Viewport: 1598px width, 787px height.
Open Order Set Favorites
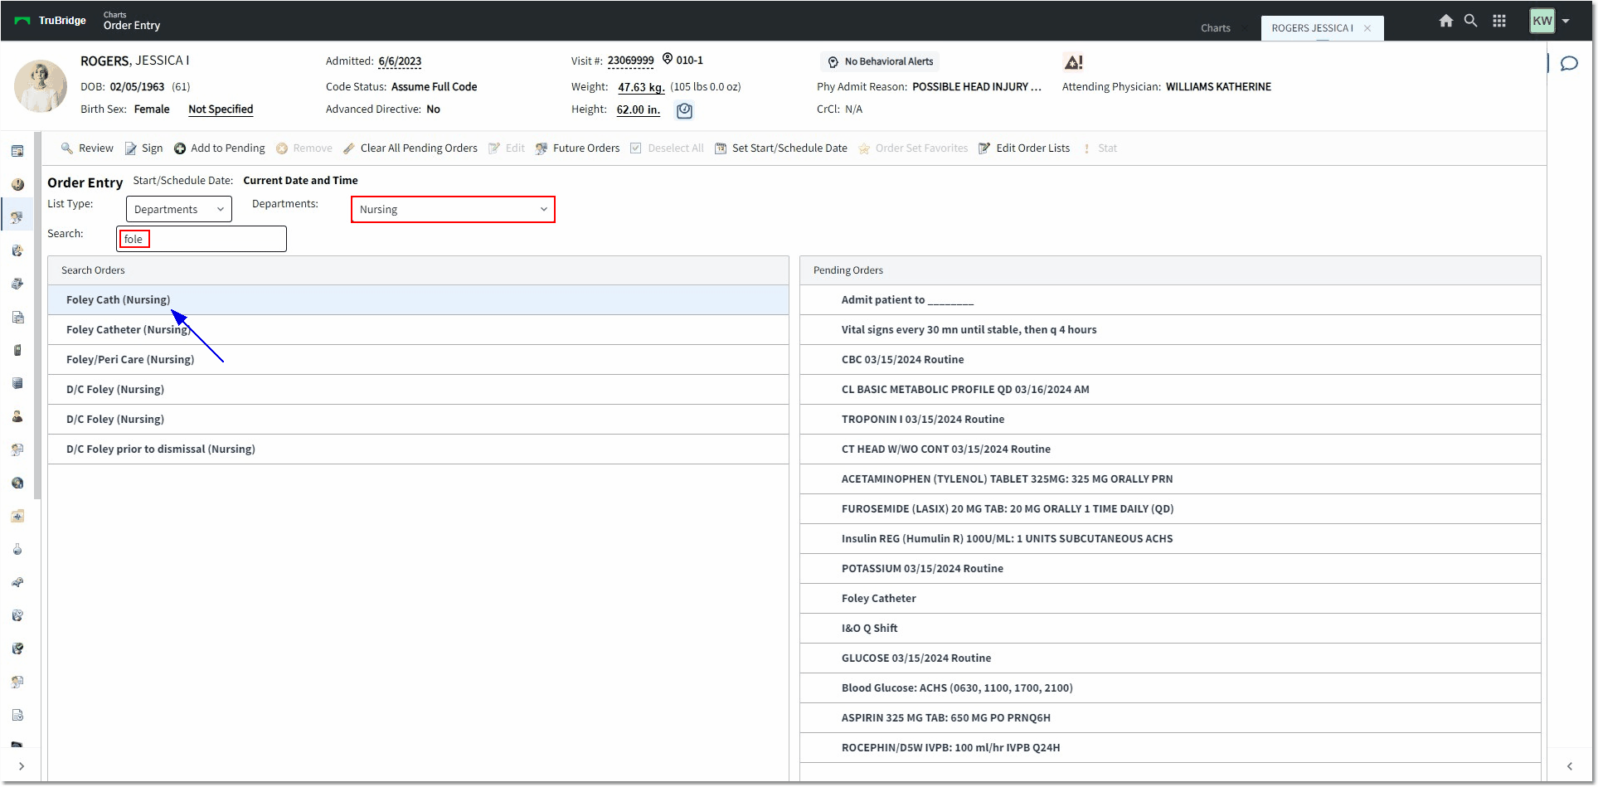tap(912, 148)
